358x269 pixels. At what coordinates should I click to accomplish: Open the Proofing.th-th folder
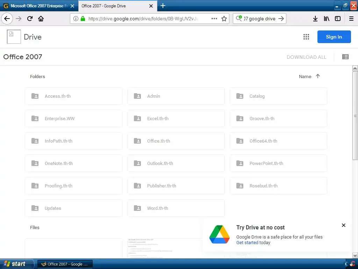pyautogui.click(x=73, y=186)
